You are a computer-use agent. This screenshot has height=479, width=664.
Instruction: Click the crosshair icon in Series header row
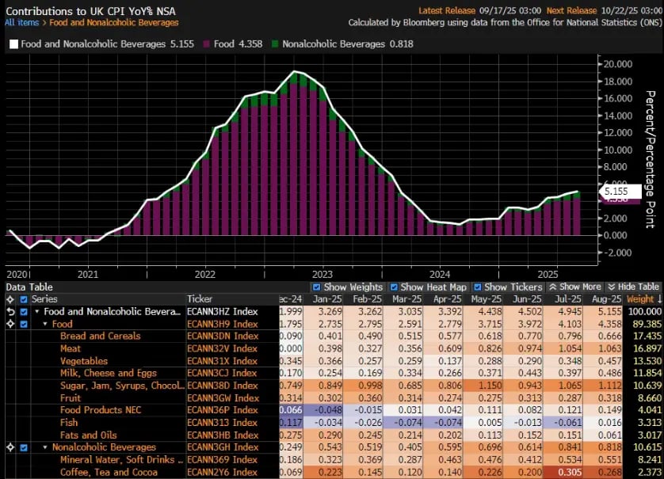click(10, 299)
